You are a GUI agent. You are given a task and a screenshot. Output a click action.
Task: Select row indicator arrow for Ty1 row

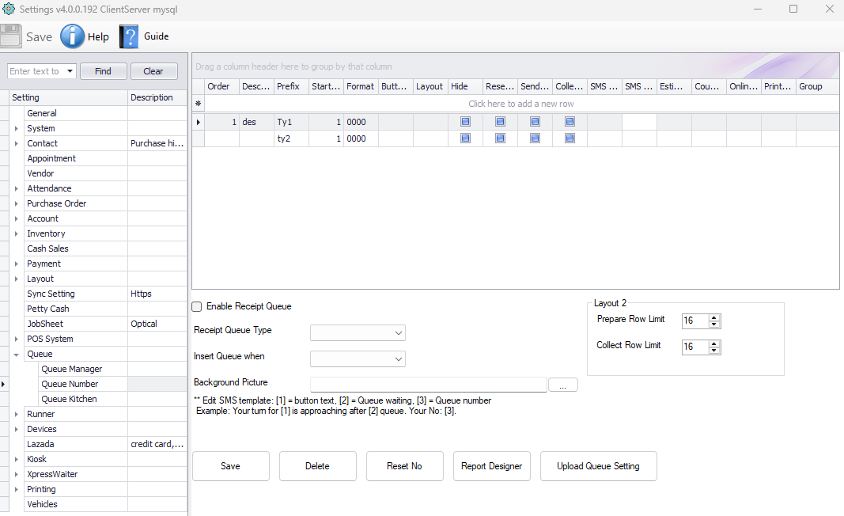pyautogui.click(x=198, y=122)
